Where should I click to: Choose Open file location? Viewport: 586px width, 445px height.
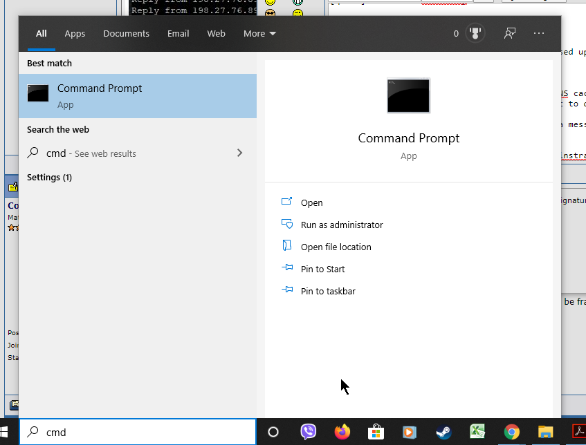336,247
